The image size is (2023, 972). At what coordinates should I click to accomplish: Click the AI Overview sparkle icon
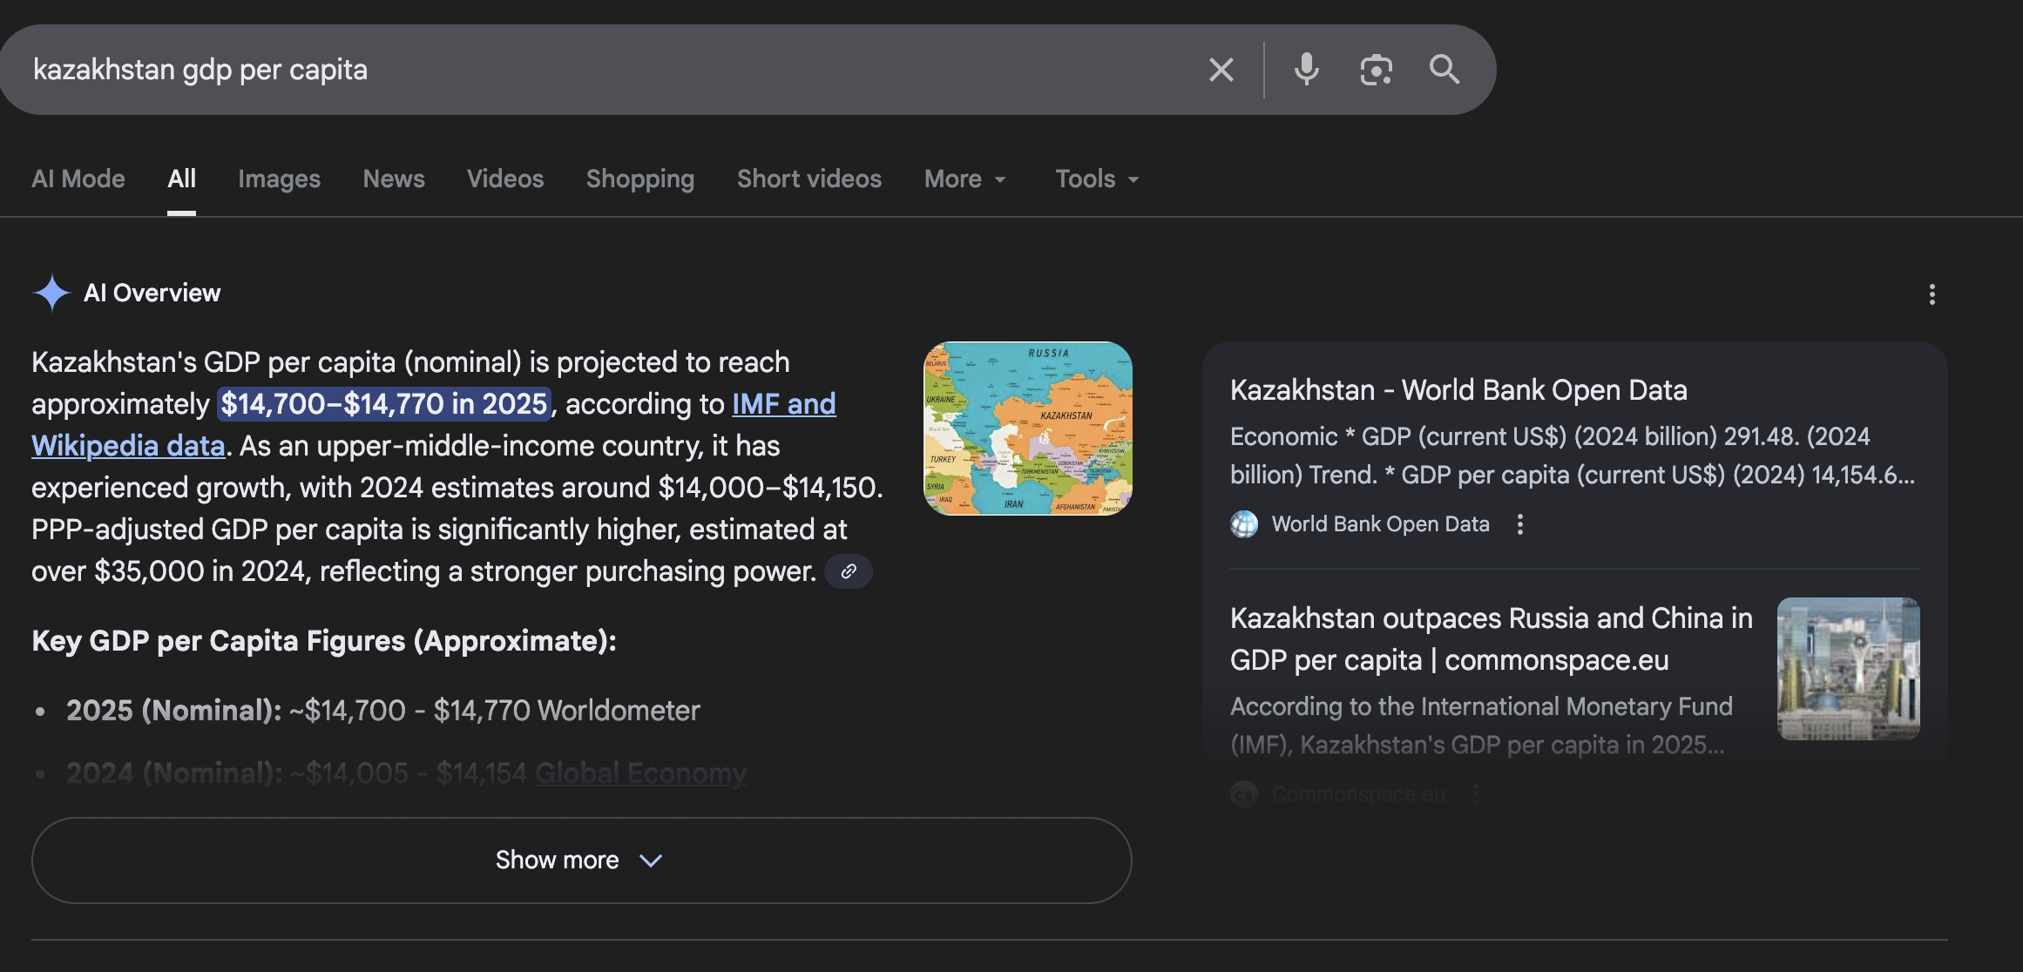(x=51, y=293)
